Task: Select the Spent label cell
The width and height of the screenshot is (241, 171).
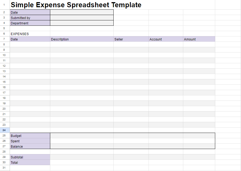Action: (30, 141)
